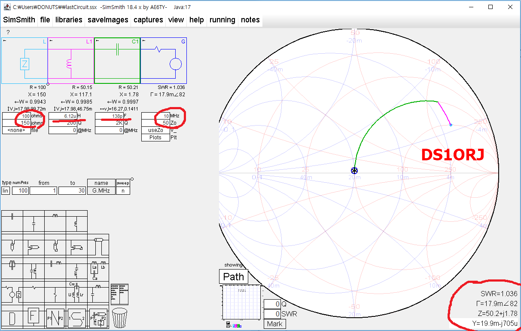Edit the C1 Q value 2K field
The width and height of the screenshot is (521, 331).
(109, 123)
